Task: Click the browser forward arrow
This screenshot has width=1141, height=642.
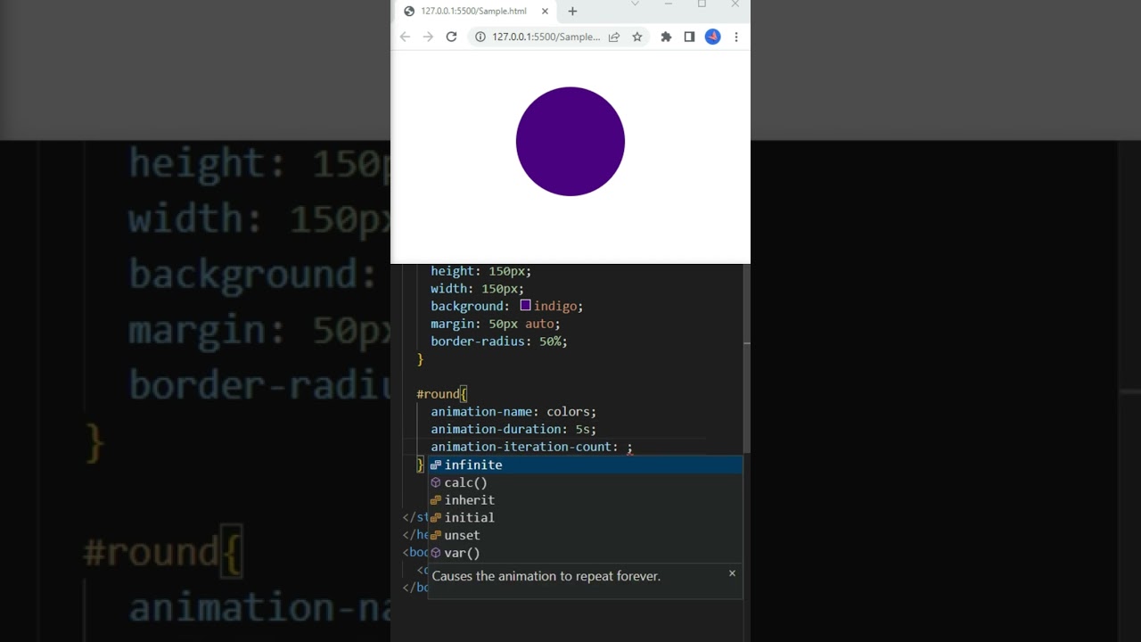Action: (x=428, y=37)
